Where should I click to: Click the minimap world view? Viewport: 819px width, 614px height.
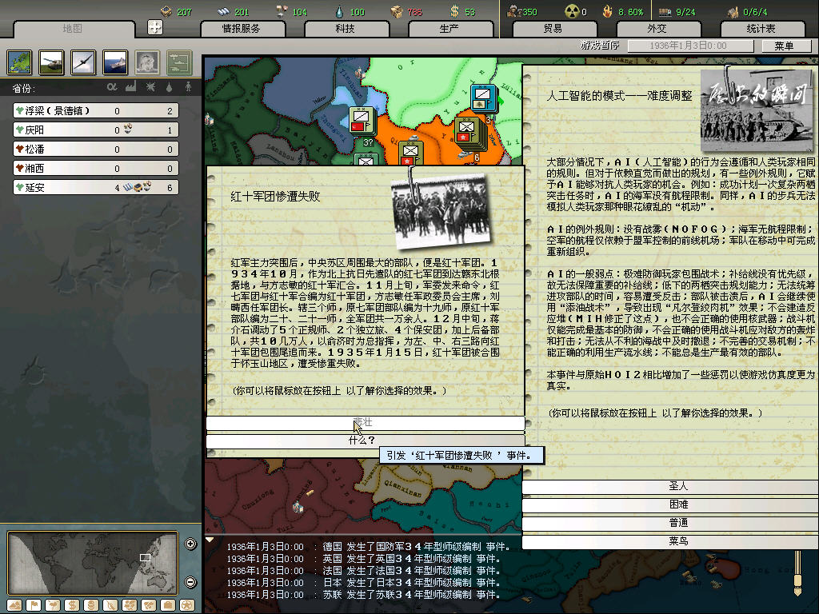[x=93, y=563]
